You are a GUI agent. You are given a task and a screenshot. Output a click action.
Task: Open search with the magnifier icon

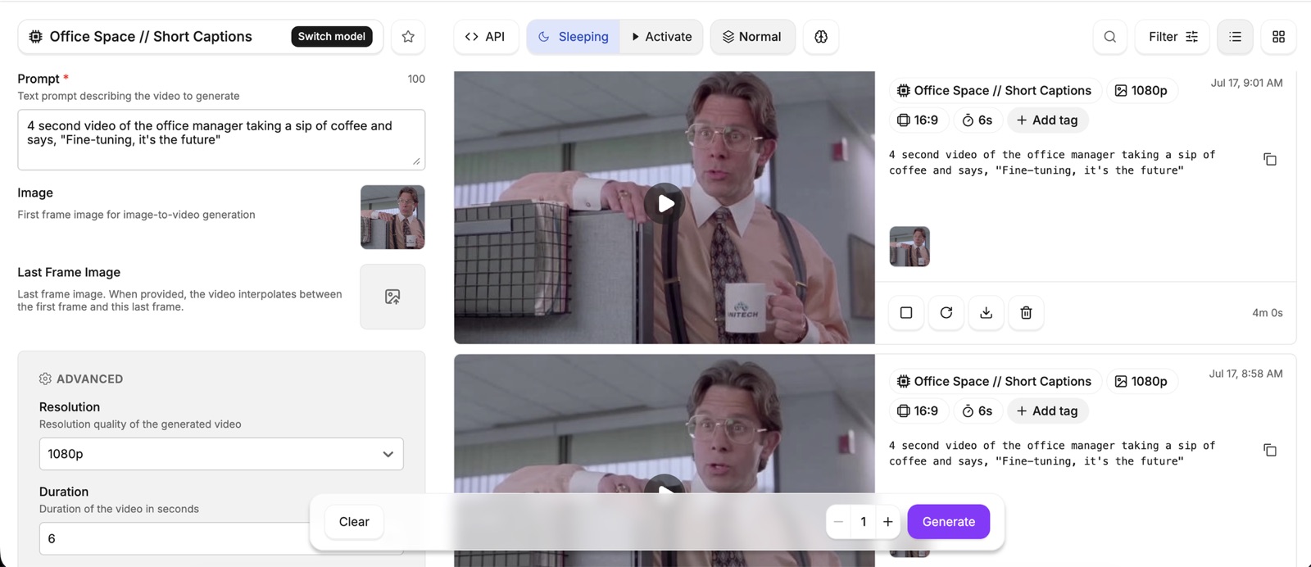tap(1110, 37)
